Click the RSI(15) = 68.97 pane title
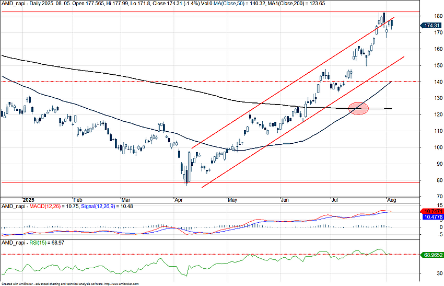Image resolution: width=444 pixels, height=286 pixels. (x=46, y=243)
